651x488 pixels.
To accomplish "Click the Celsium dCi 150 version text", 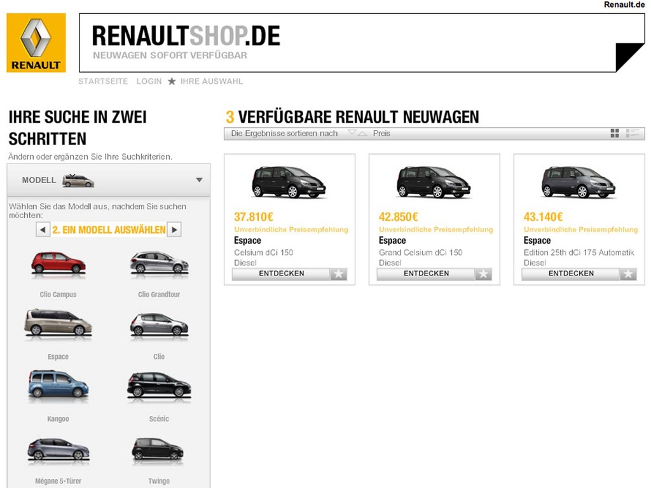I will (x=264, y=253).
